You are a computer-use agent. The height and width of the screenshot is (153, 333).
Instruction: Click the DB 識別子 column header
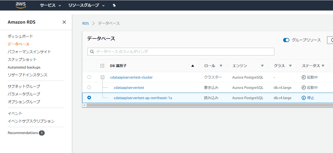(x=118, y=66)
